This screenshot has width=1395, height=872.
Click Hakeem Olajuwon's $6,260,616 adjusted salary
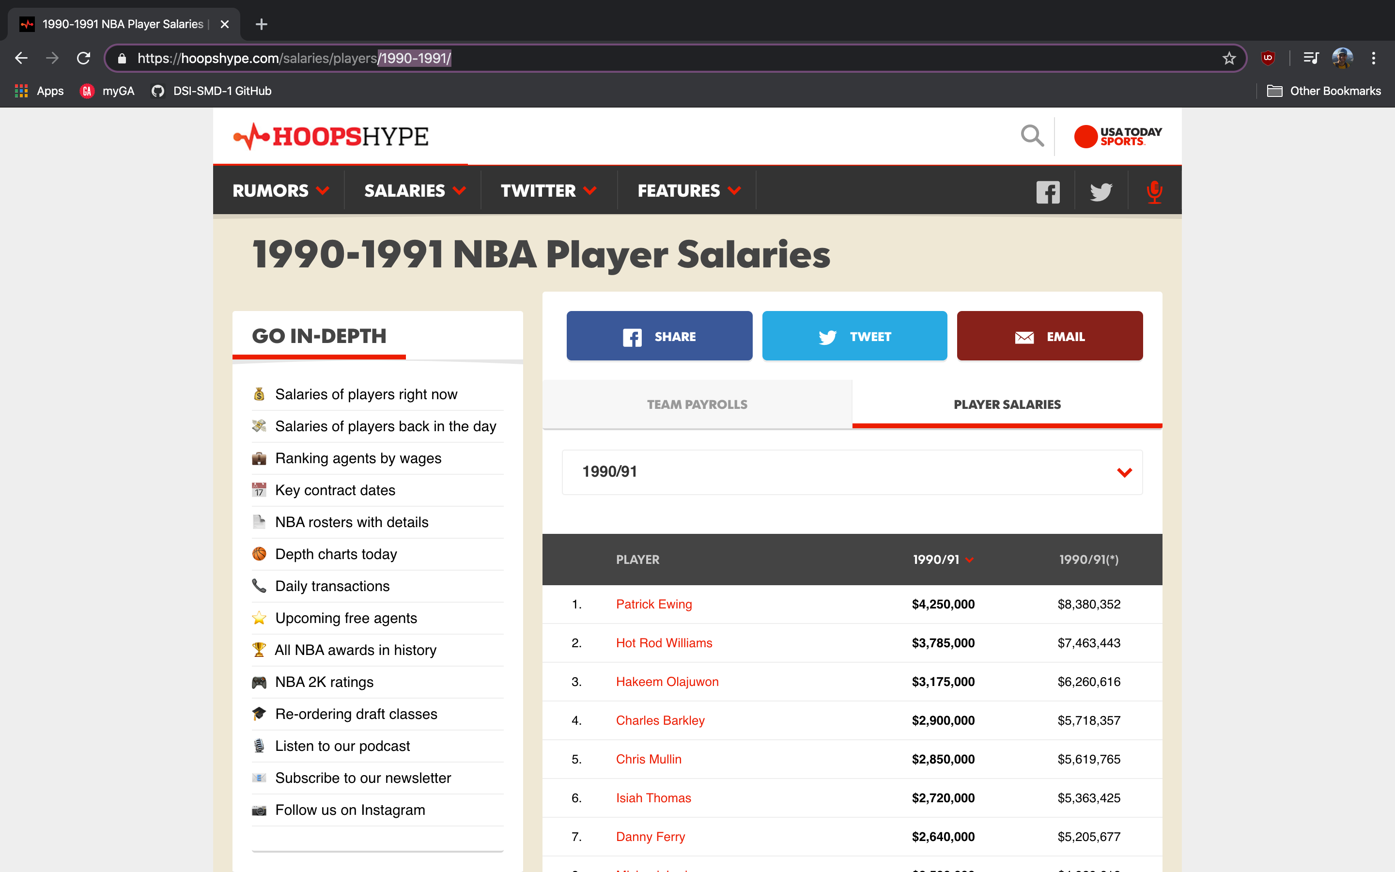[1089, 682]
